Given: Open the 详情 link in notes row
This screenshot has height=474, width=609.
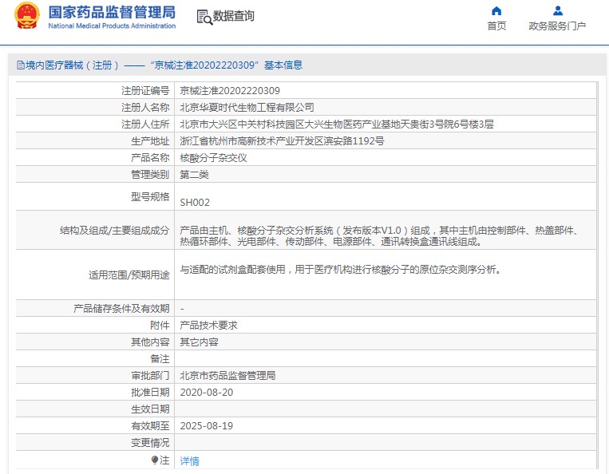Looking at the screenshot, I should click(x=189, y=461).
